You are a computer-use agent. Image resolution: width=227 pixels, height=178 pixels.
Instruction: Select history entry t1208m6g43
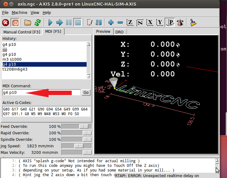click(44, 69)
